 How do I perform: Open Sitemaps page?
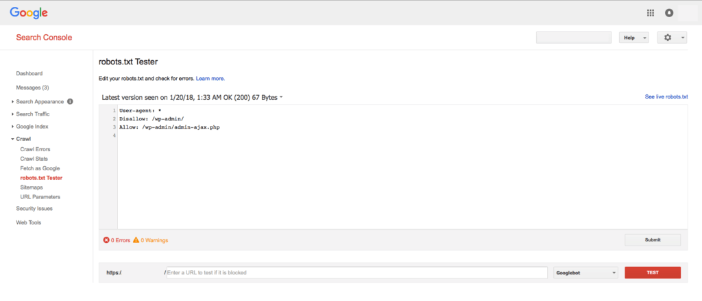pyautogui.click(x=32, y=187)
